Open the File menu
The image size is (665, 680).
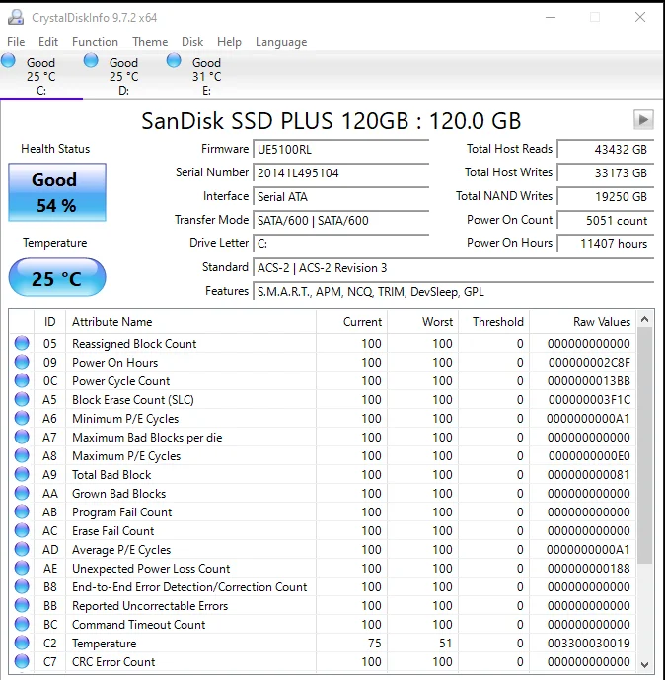pyautogui.click(x=16, y=42)
